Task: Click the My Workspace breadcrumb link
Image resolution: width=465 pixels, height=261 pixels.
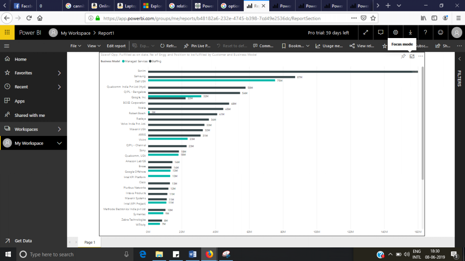Action: point(76,33)
